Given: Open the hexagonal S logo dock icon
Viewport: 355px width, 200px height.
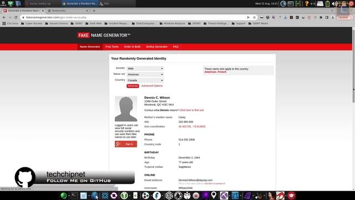Looking at the screenshot, I should [169, 196].
